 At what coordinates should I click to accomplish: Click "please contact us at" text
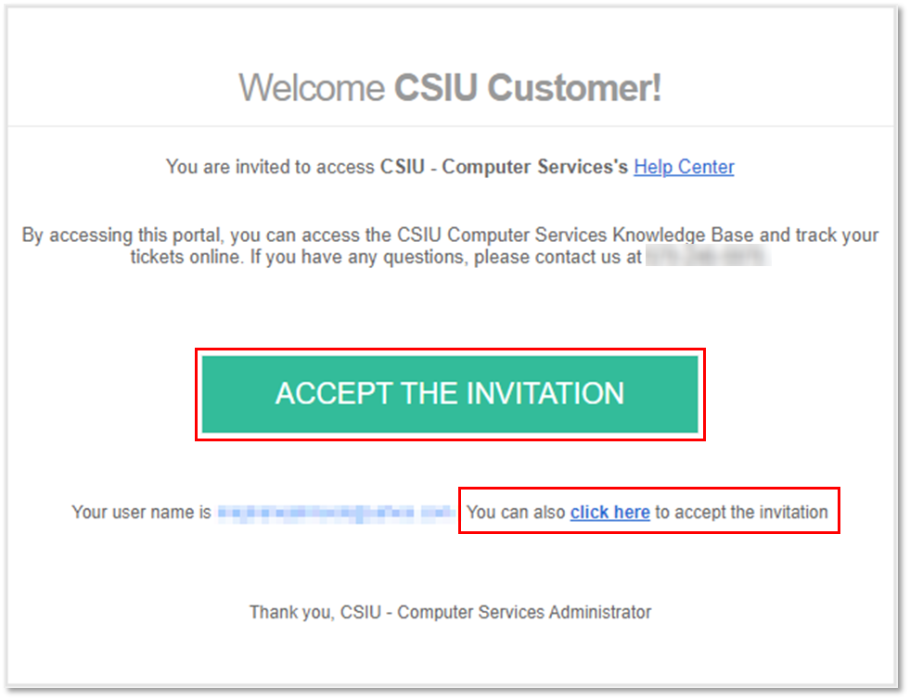558,256
